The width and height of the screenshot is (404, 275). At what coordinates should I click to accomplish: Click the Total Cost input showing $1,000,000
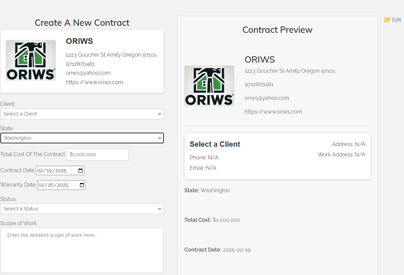pos(97,154)
